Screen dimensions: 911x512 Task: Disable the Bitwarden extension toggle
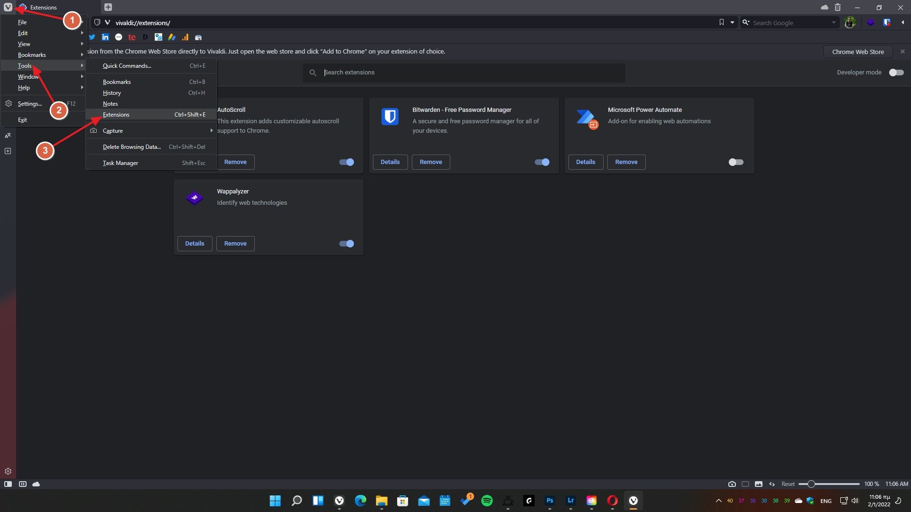(x=542, y=162)
